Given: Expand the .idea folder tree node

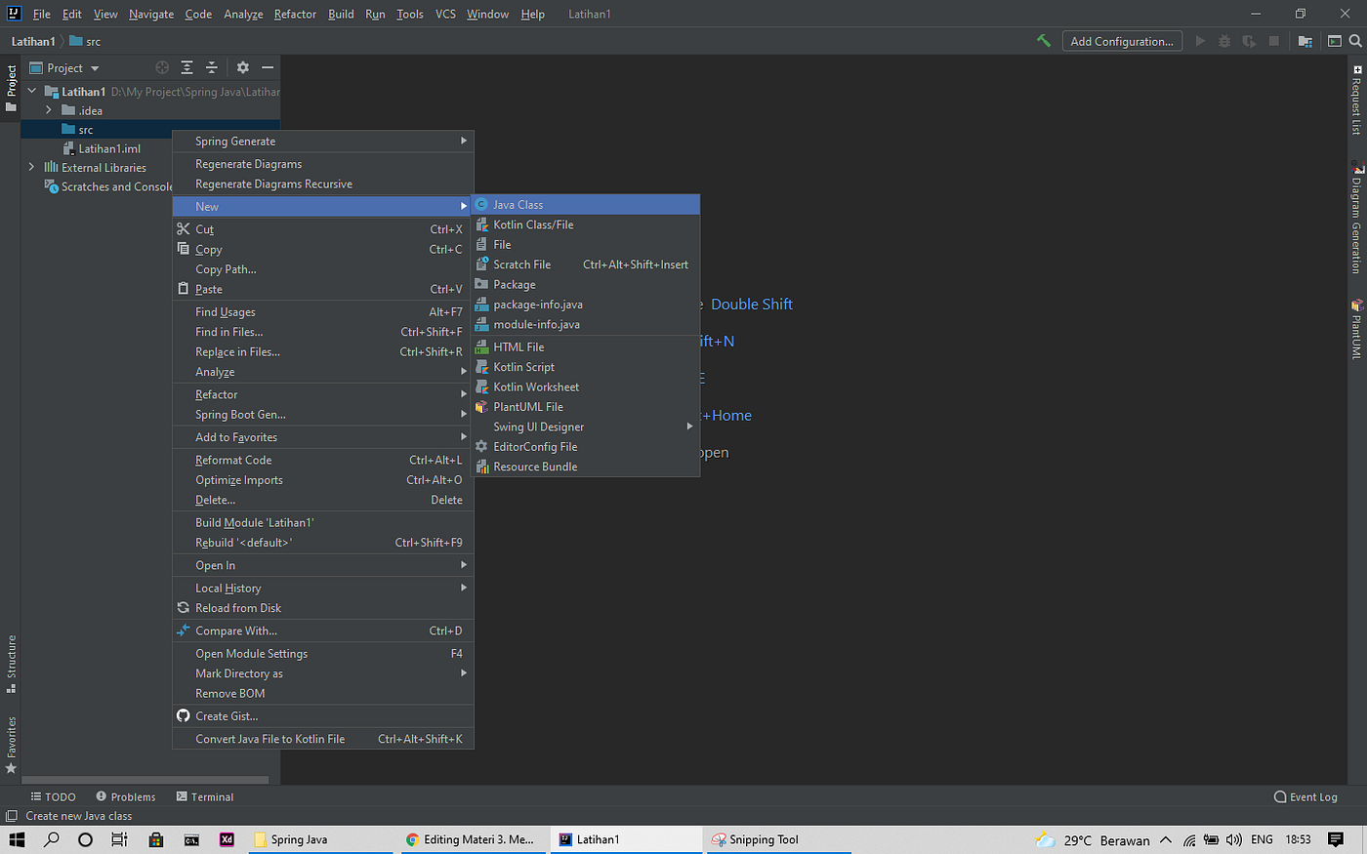Looking at the screenshot, I should [49, 110].
